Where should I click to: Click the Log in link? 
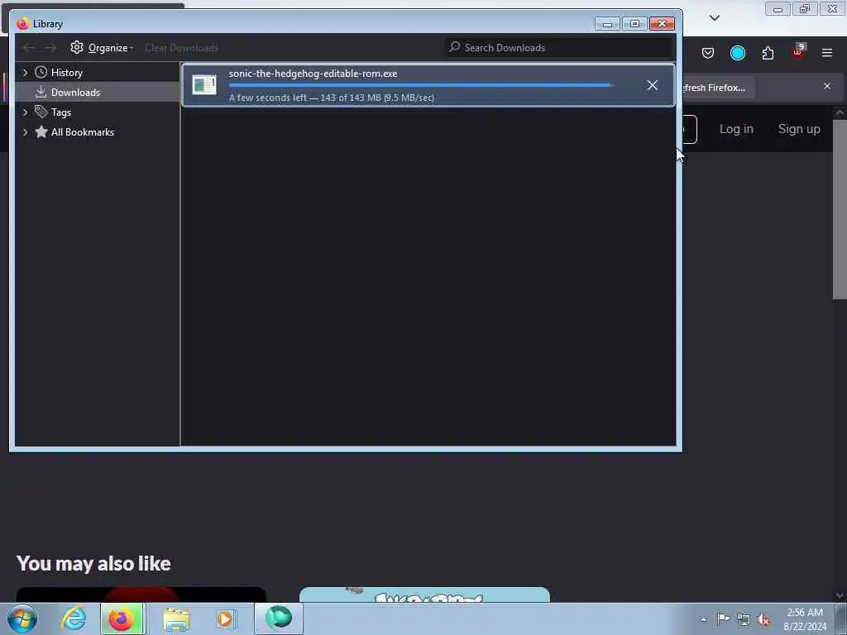point(735,129)
